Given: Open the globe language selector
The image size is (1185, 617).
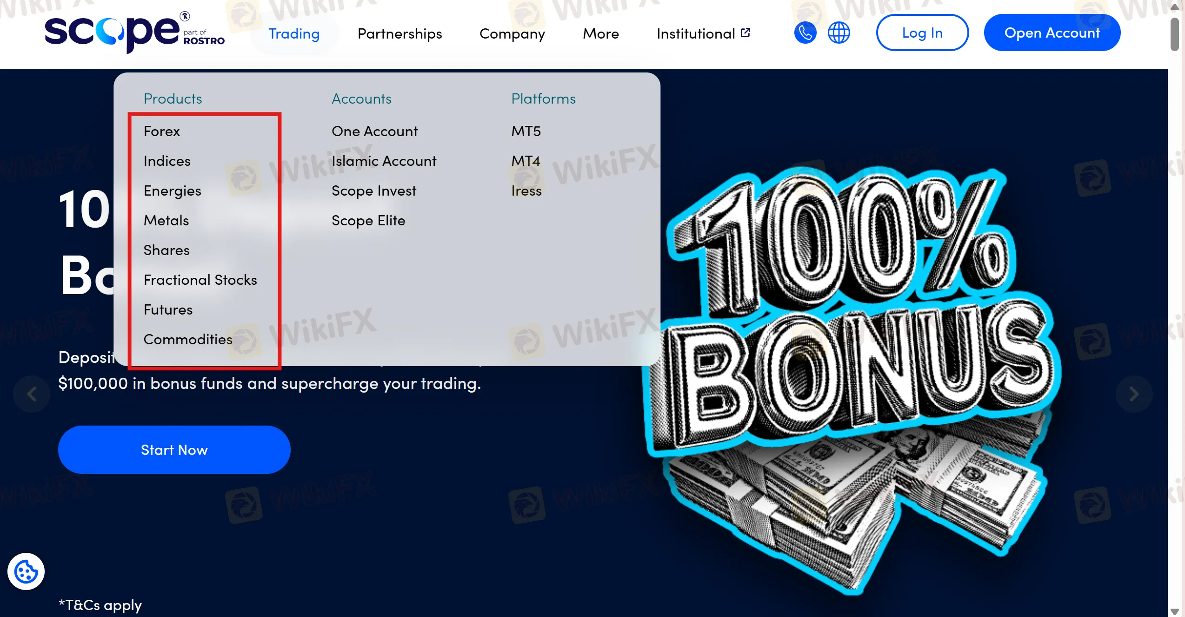Looking at the screenshot, I should [839, 33].
